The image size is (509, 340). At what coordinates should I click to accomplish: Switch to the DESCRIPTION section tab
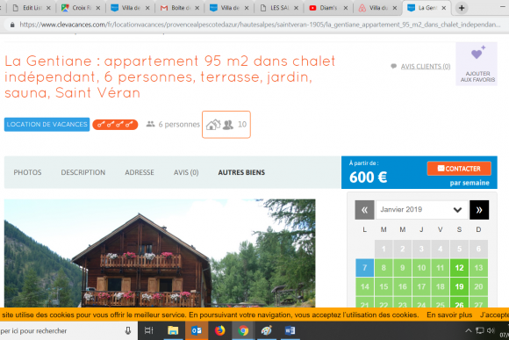[x=83, y=172]
